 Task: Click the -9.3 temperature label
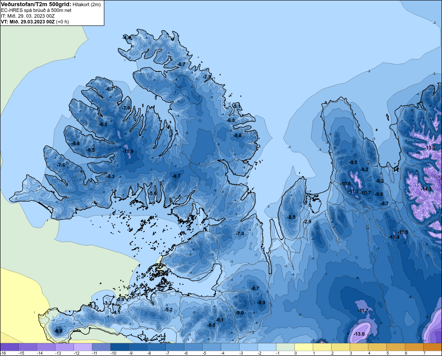point(103,124)
